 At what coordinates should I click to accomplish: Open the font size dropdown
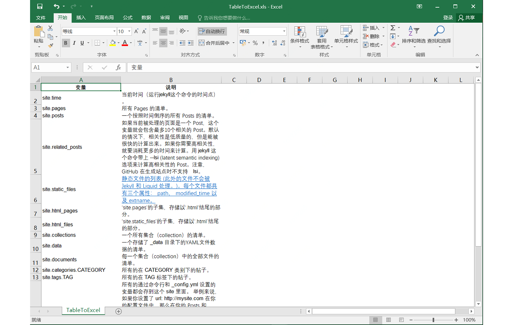point(129,31)
